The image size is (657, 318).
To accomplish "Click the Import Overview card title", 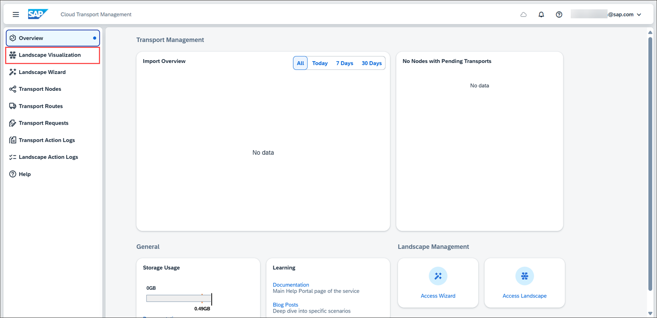I will pos(164,61).
